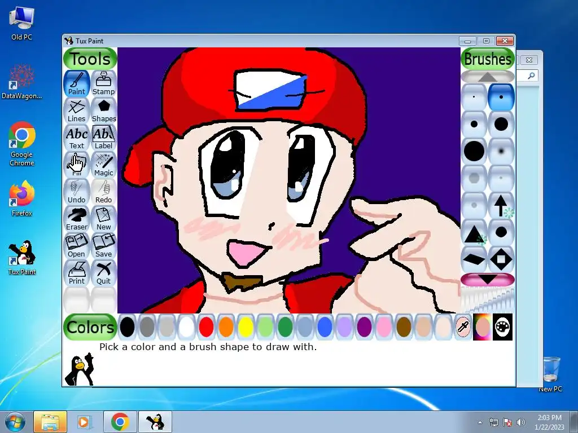Pick the up arrow brush
This screenshot has width=578, height=433.
point(501,205)
